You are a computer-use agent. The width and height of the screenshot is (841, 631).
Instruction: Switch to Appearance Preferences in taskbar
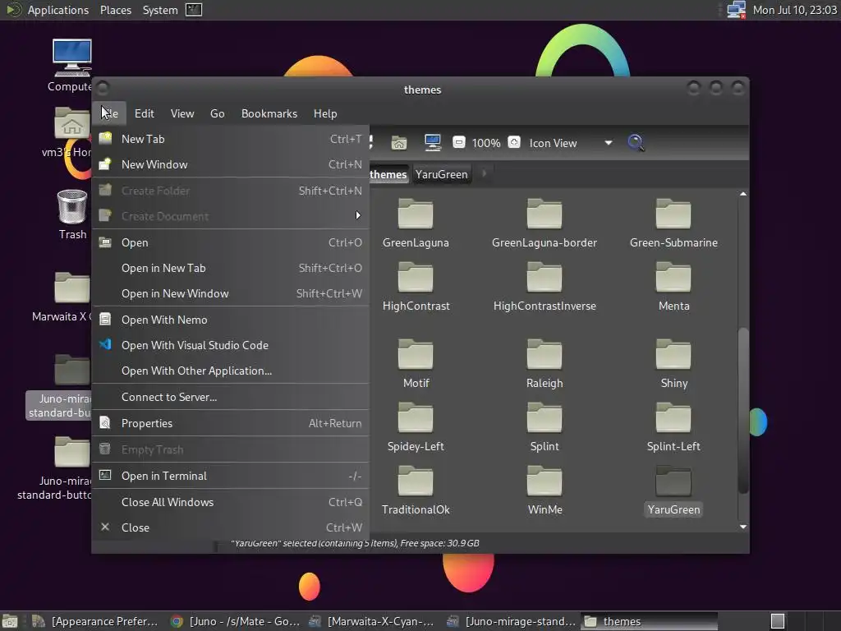pos(95,621)
